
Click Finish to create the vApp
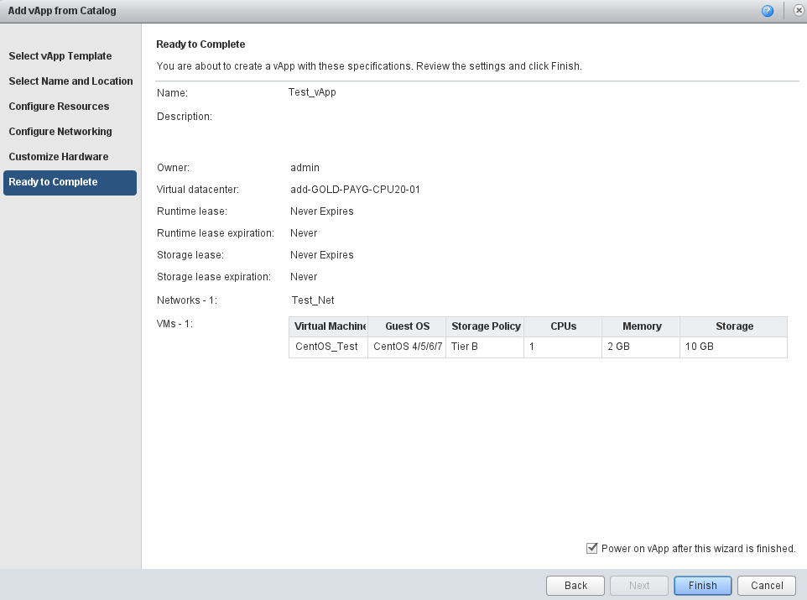click(702, 586)
